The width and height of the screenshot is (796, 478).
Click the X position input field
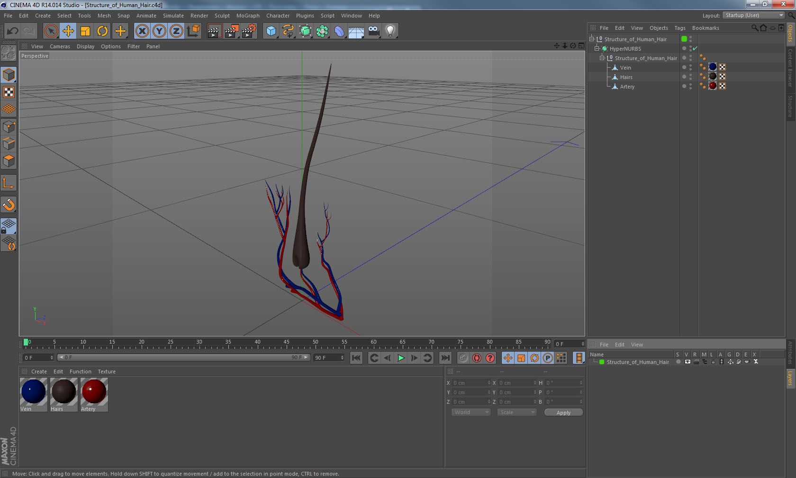click(x=471, y=383)
